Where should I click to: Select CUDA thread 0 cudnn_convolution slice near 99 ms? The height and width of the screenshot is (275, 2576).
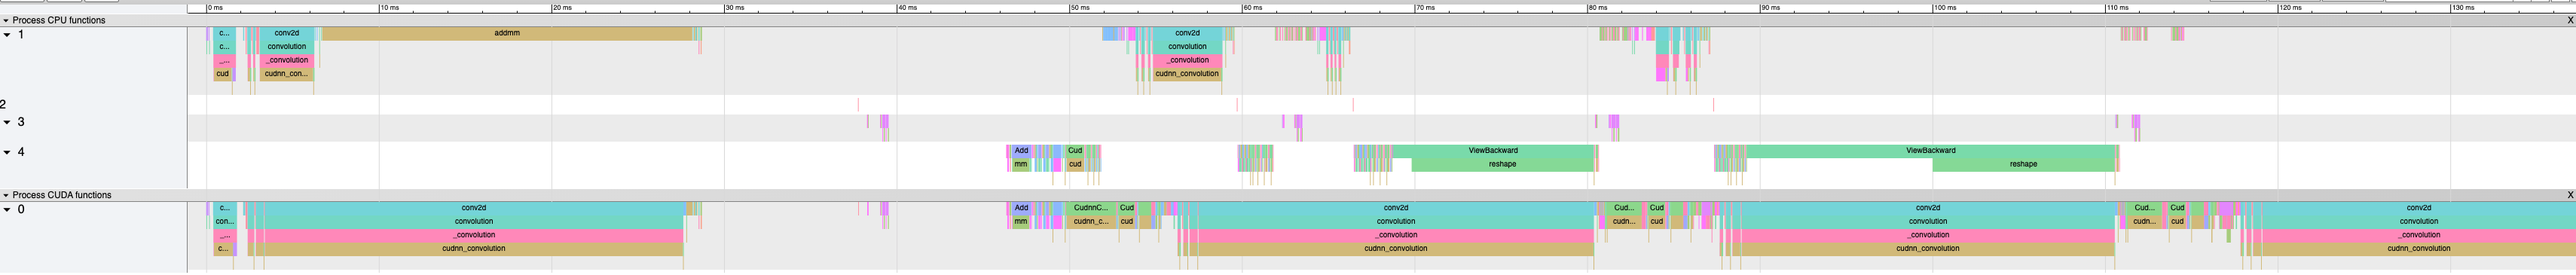pos(1928,249)
